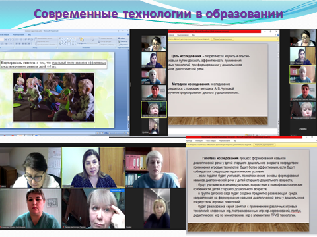
Task: Click the center align paragraph icon
Action: click(x=20, y=43)
